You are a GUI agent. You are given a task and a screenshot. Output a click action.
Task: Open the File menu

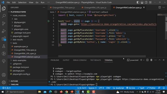coord(8,2)
